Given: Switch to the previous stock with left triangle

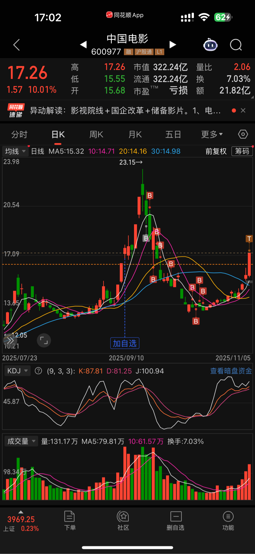Looking at the screenshot, I should 83,44.
